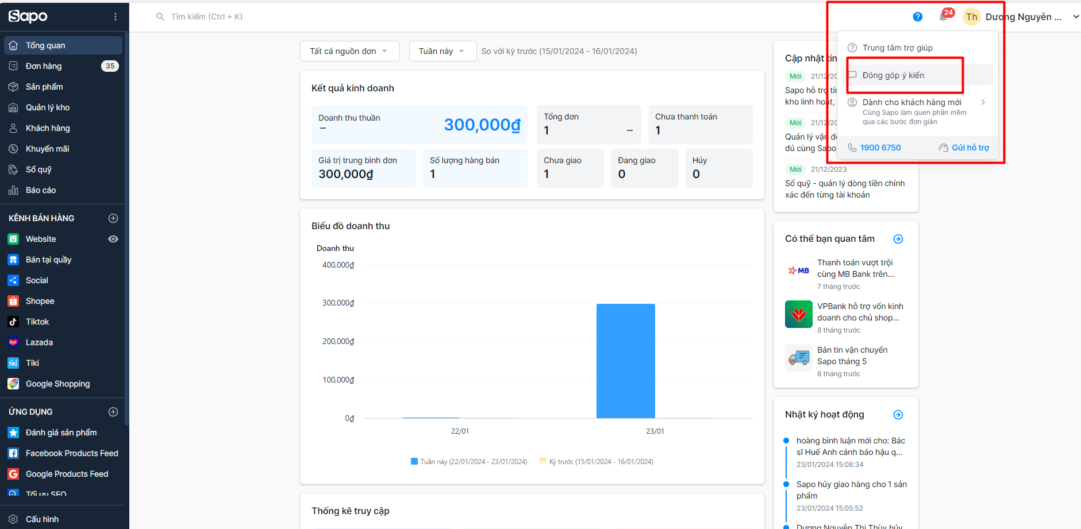Expand Dành cho khách hàng mới

pyautogui.click(x=917, y=111)
